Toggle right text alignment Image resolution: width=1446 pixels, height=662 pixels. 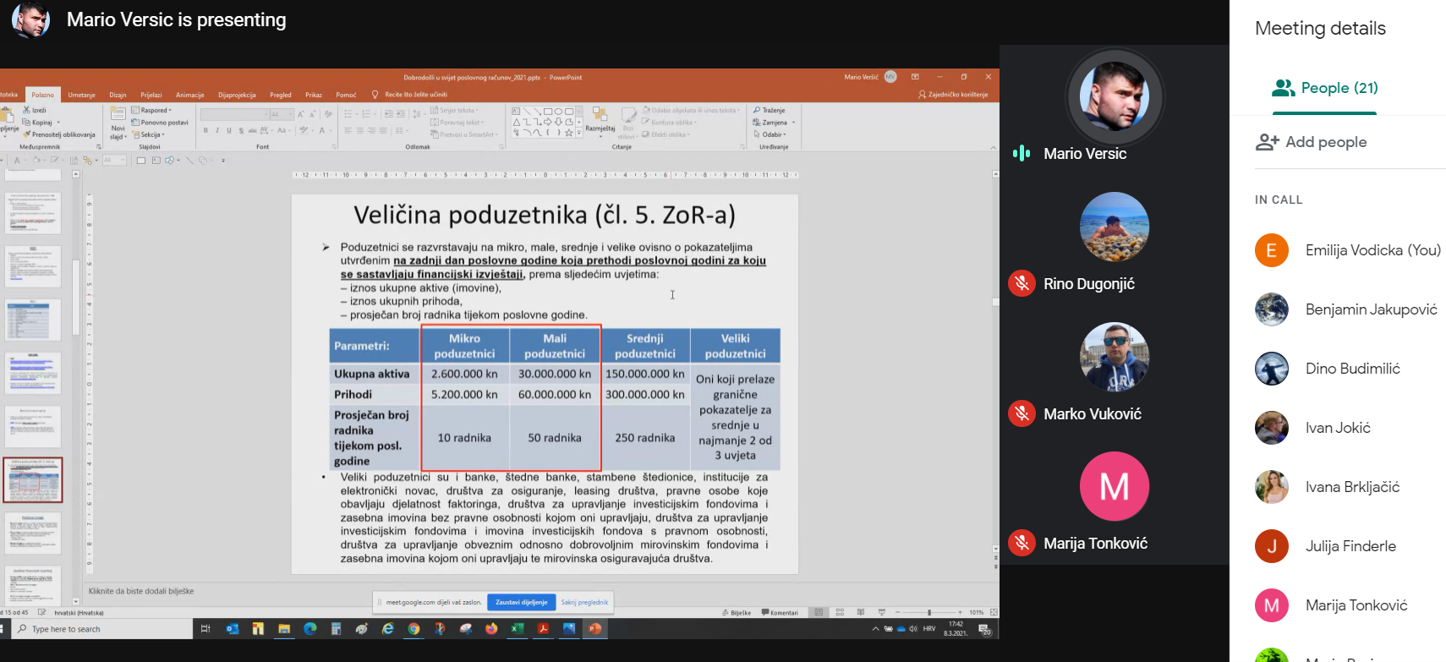tap(371, 130)
